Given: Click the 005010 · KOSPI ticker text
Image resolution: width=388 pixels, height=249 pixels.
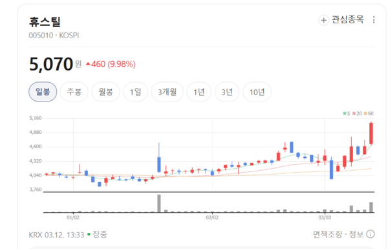Looking at the screenshot, I should pos(54,36).
